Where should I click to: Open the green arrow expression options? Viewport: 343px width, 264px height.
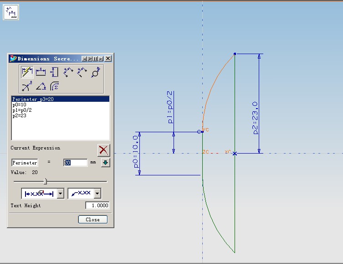[x=105, y=163]
